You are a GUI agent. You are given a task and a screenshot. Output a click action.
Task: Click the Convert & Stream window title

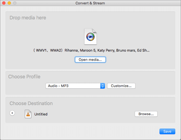coord(90,3)
